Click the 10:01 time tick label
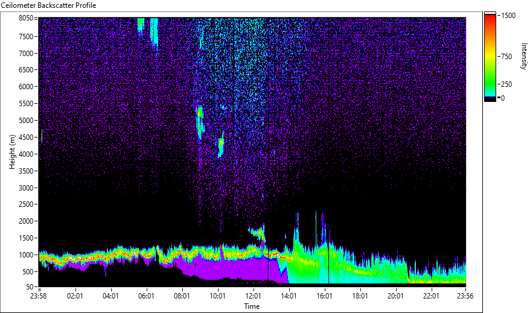 pyautogui.click(x=217, y=296)
